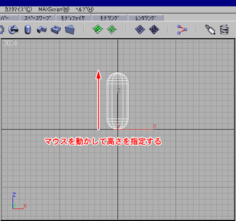
Task: Create a Tri Patch grid
Action: point(112,30)
